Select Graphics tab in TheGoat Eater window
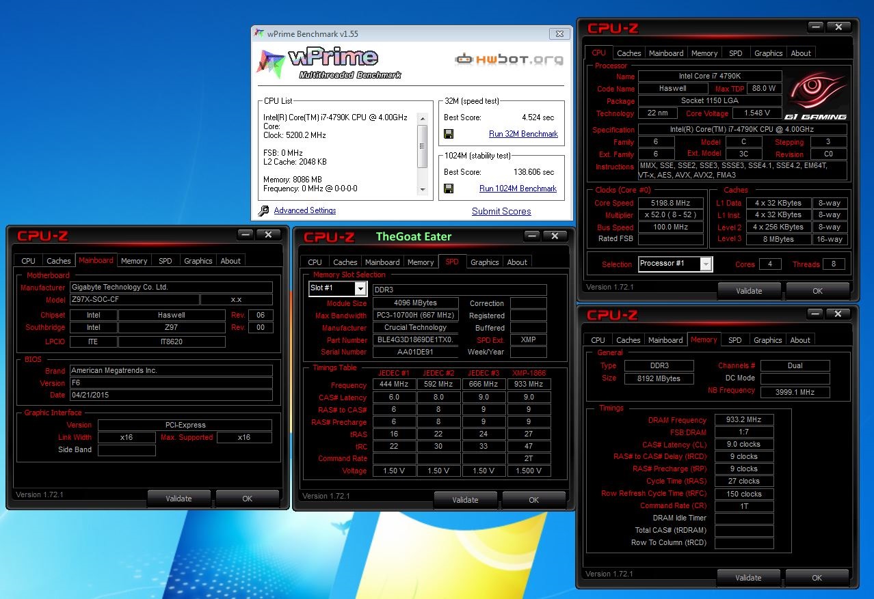874x599 pixels. [485, 262]
